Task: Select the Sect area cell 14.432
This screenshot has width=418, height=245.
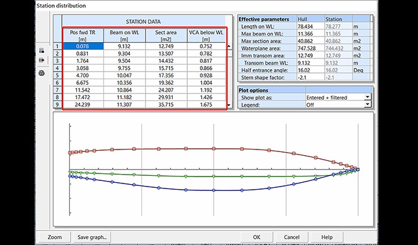Action: point(166,61)
